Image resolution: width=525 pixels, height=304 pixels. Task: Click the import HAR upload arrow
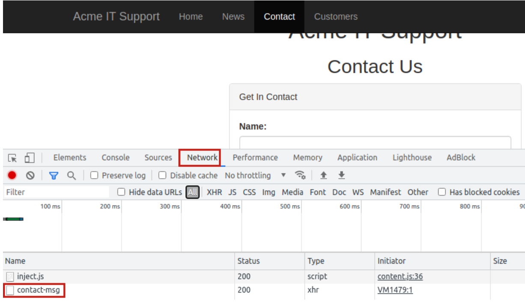pos(324,176)
